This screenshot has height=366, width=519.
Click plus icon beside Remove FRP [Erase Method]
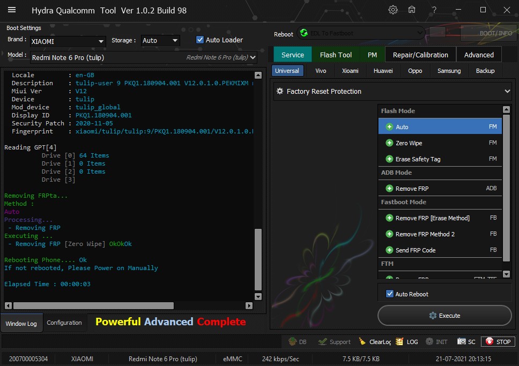[x=390, y=218]
